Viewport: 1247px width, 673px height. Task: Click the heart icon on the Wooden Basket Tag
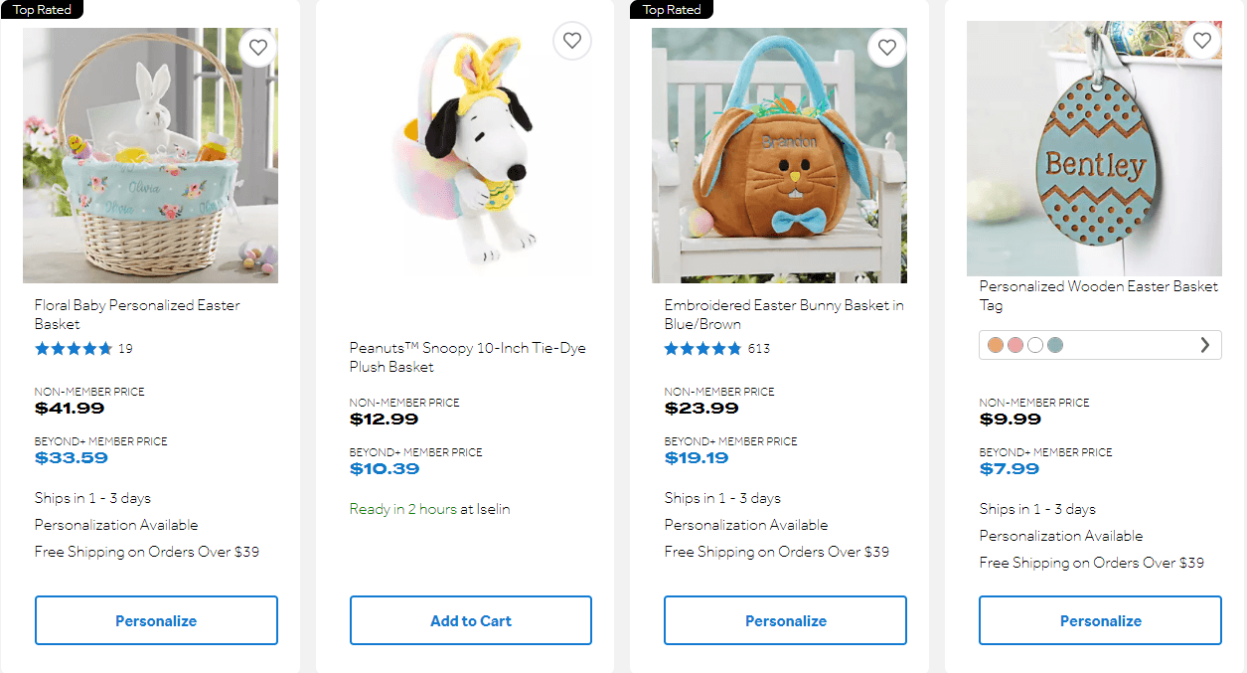pos(1202,40)
